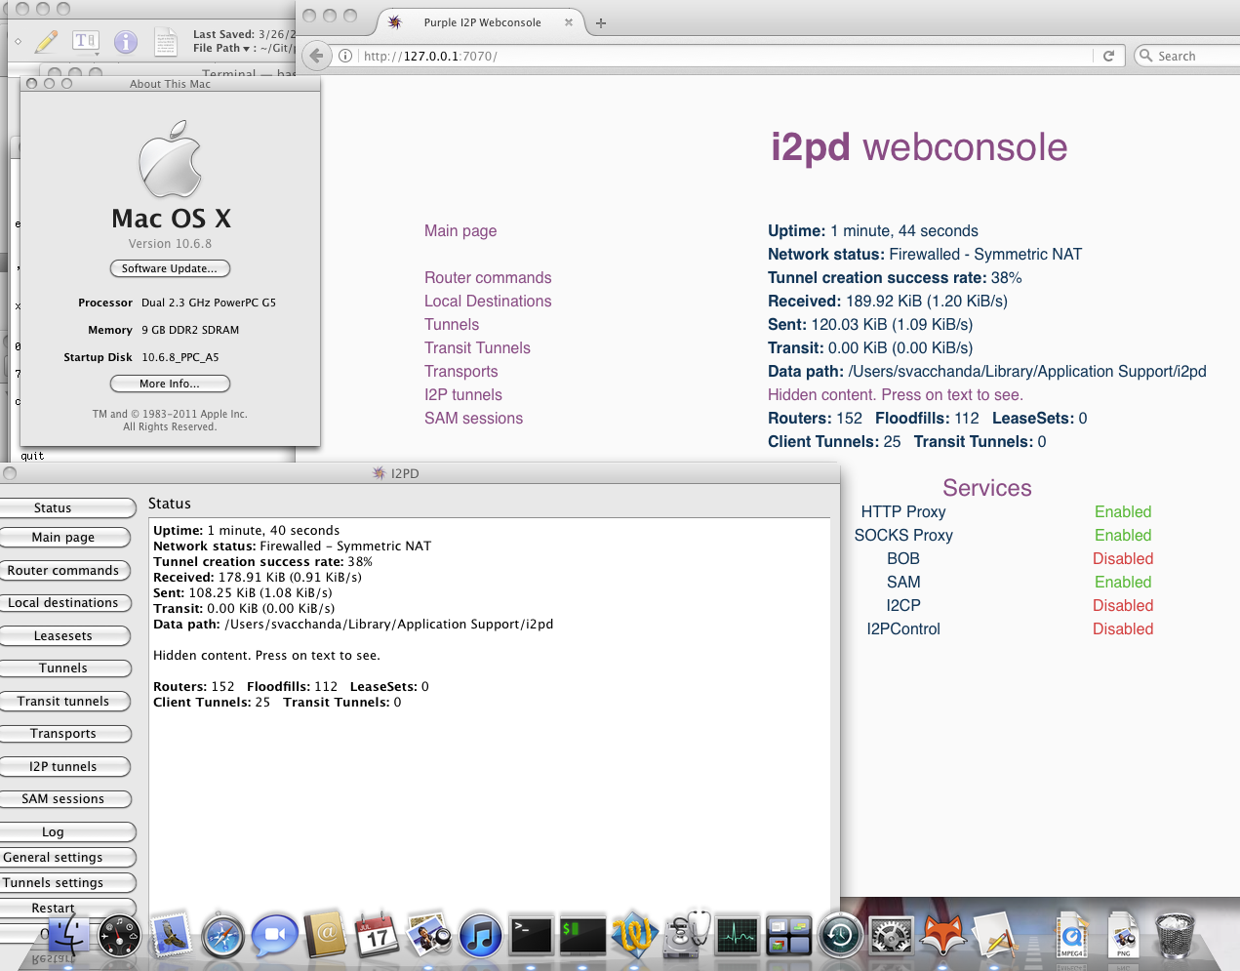This screenshot has height=971, width=1240.
Task: Click the Restart button in the I2PD window
Action: tap(65, 908)
